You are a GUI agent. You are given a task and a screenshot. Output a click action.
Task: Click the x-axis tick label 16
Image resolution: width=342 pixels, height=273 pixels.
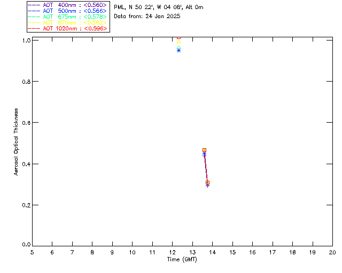pos(253,252)
